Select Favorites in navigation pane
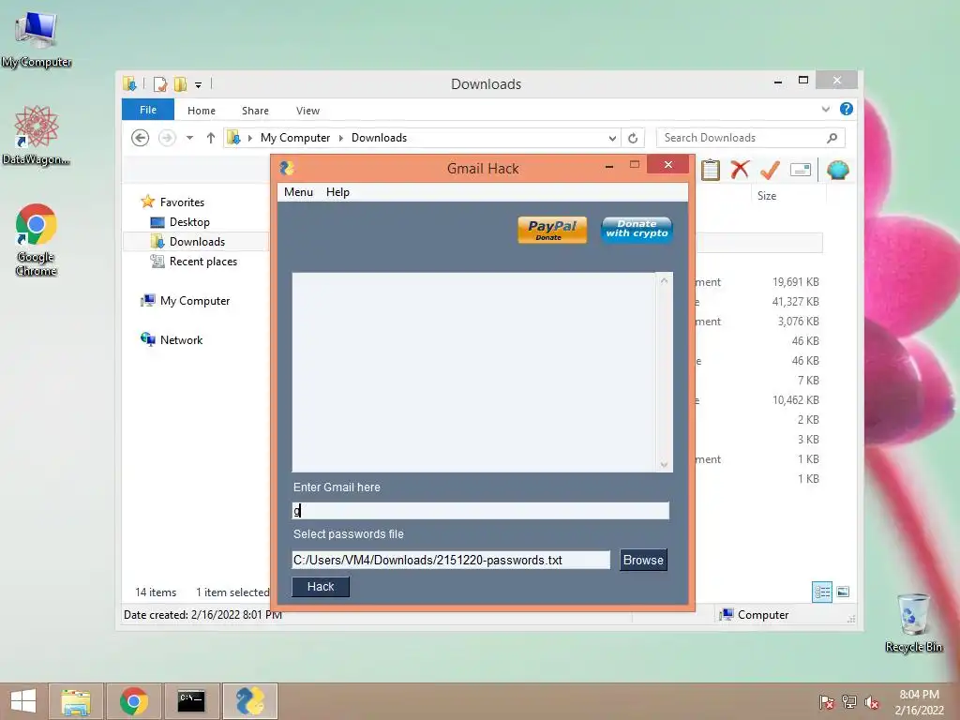 click(x=182, y=202)
